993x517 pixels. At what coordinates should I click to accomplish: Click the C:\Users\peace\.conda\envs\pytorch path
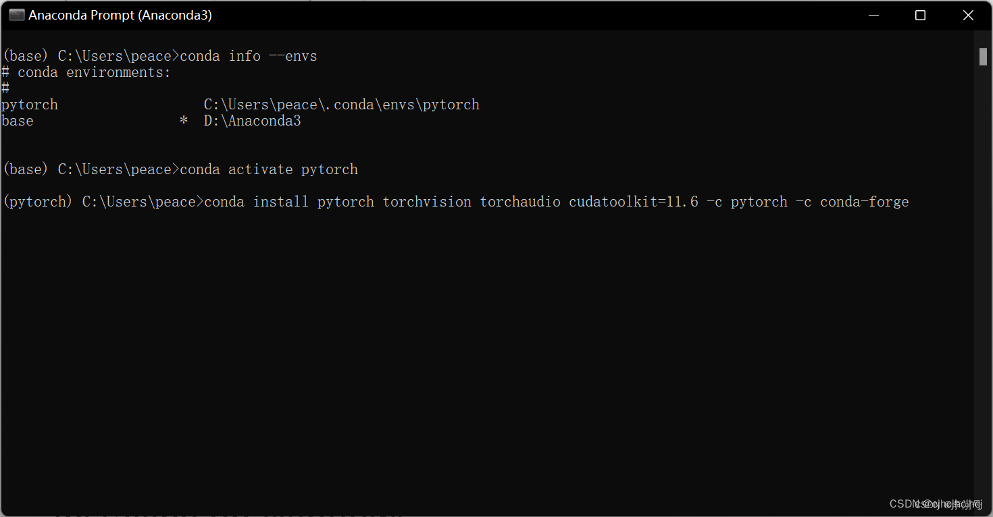(342, 105)
